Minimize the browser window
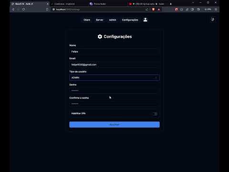Viewport: 229px width, 172px height. click(200, 2)
